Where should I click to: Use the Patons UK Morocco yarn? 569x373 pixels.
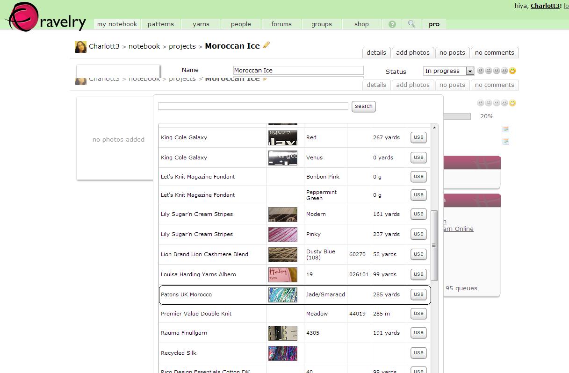pos(418,294)
